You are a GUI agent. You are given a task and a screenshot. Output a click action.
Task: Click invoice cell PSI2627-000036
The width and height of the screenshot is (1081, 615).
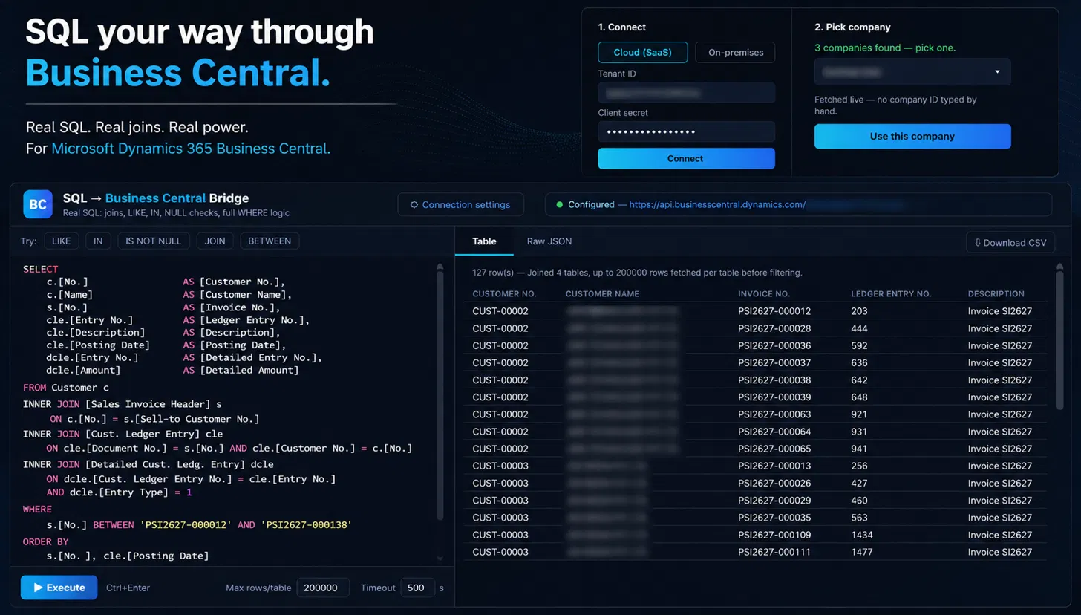774,345
